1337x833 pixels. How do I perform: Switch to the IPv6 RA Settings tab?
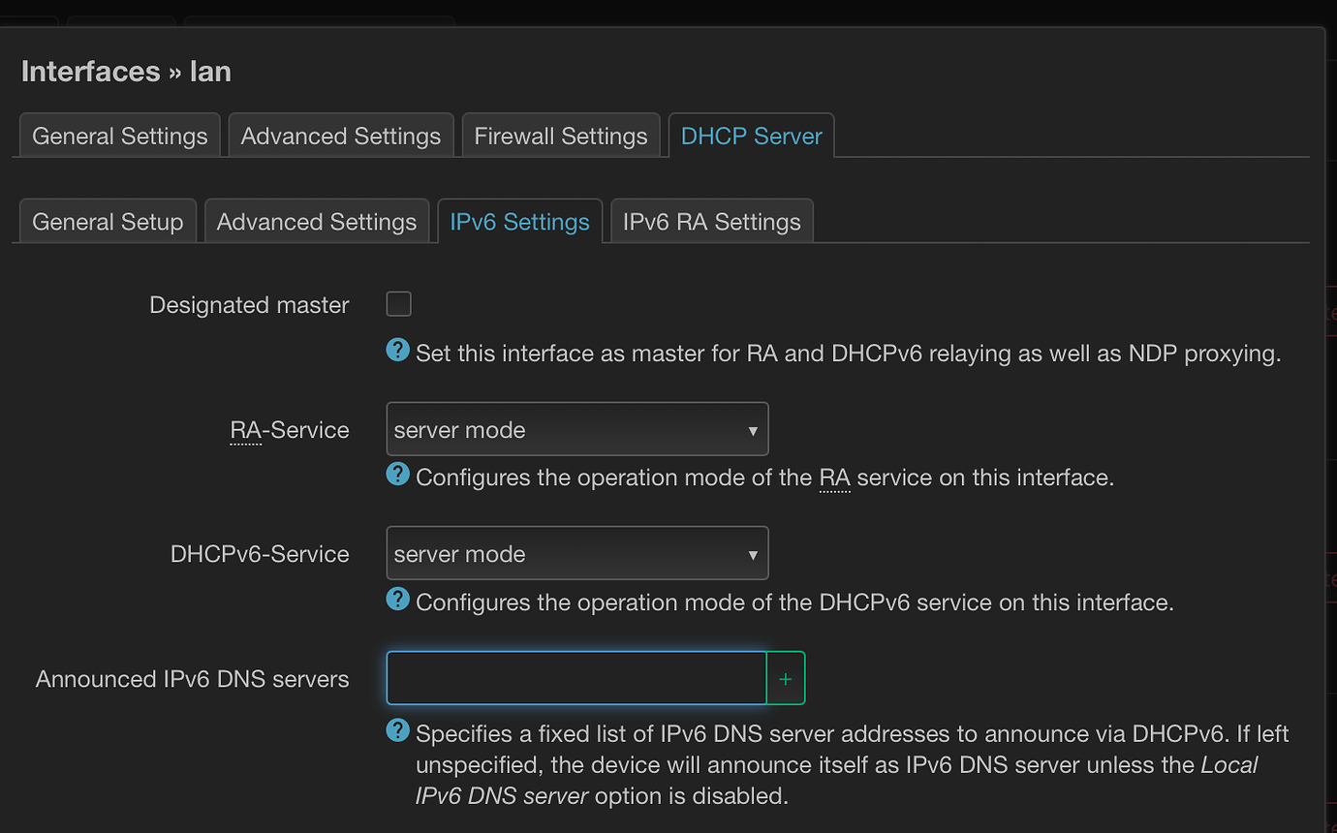point(711,221)
